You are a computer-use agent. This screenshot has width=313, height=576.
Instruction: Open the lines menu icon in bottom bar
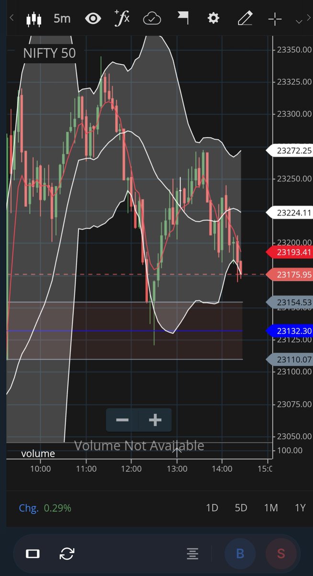pyautogui.click(x=192, y=554)
